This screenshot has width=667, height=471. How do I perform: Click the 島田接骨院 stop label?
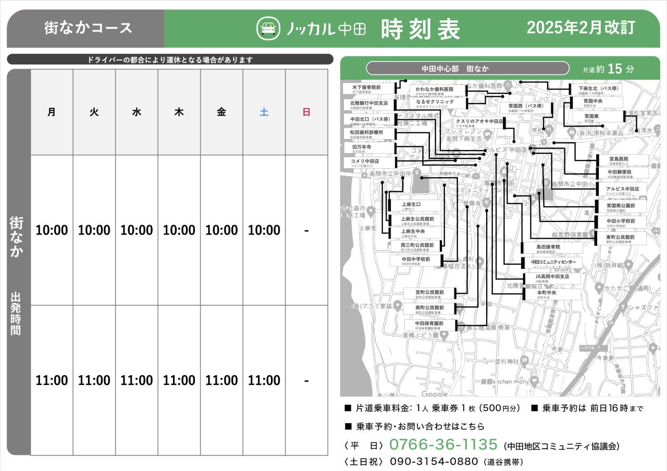pos(551,248)
